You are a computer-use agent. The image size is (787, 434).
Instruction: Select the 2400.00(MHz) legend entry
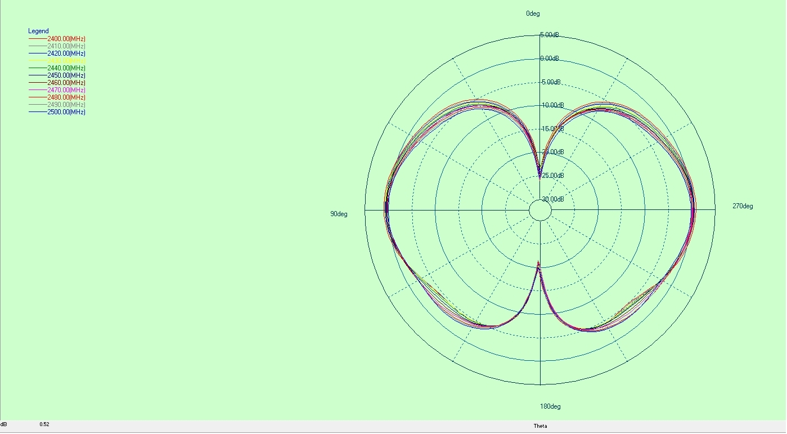(x=66, y=39)
